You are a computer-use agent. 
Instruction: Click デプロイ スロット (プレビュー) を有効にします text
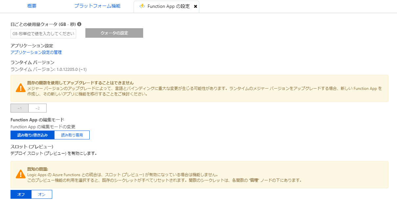(x=54, y=153)
